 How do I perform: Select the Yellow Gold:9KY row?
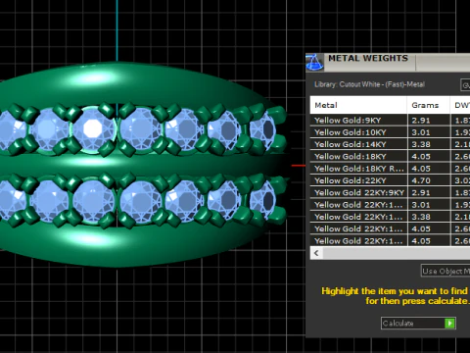[x=390, y=121]
